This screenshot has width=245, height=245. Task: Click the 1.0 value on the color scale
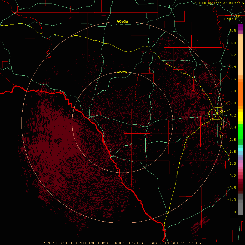click(233, 164)
